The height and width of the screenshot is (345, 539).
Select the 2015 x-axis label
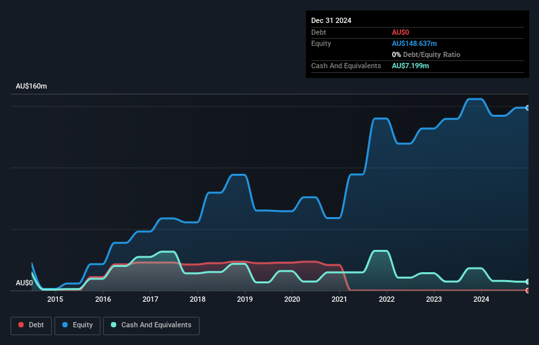(x=55, y=299)
